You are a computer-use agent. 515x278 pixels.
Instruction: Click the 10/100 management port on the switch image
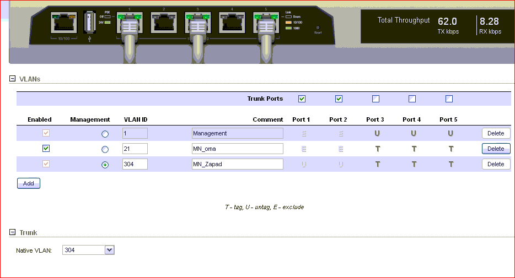64,24
